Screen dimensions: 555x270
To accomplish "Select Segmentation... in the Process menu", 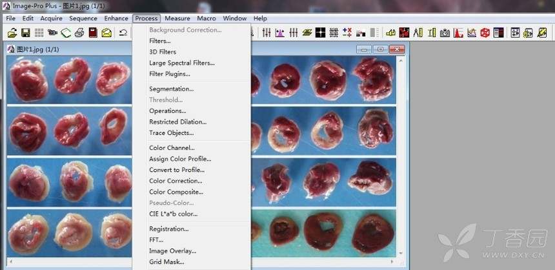I will coord(171,89).
